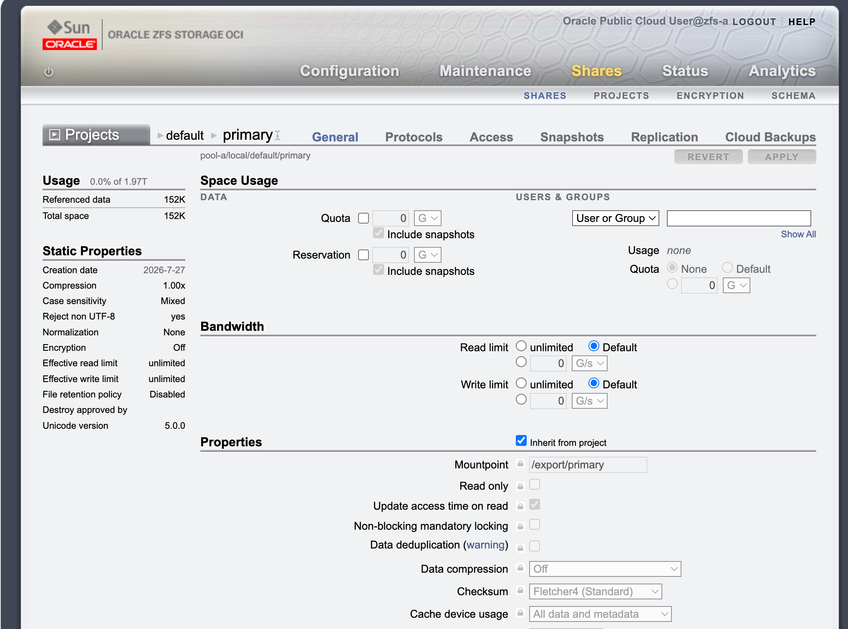The width and height of the screenshot is (848, 629).
Task: Click the power icon in header
Action: tap(49, 72)
